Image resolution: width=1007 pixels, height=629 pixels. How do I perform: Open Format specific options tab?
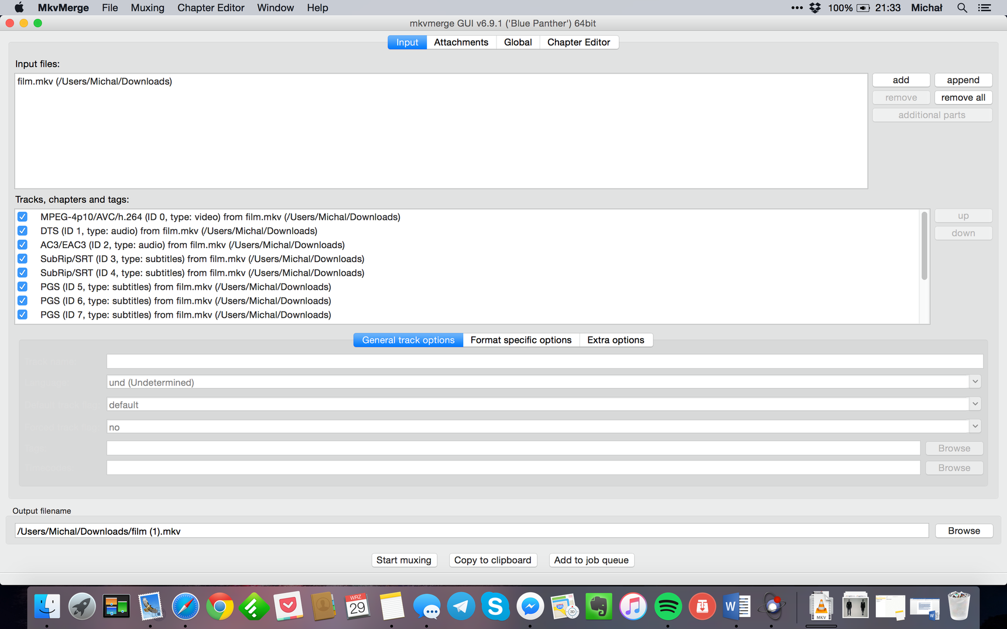pyautogui.click(x=521, y=340)
